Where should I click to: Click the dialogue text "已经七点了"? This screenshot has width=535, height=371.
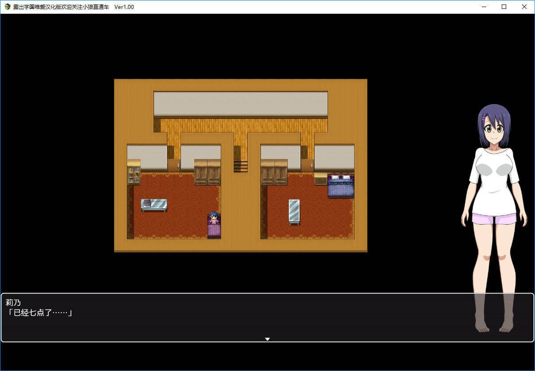(x=39, y=313)
